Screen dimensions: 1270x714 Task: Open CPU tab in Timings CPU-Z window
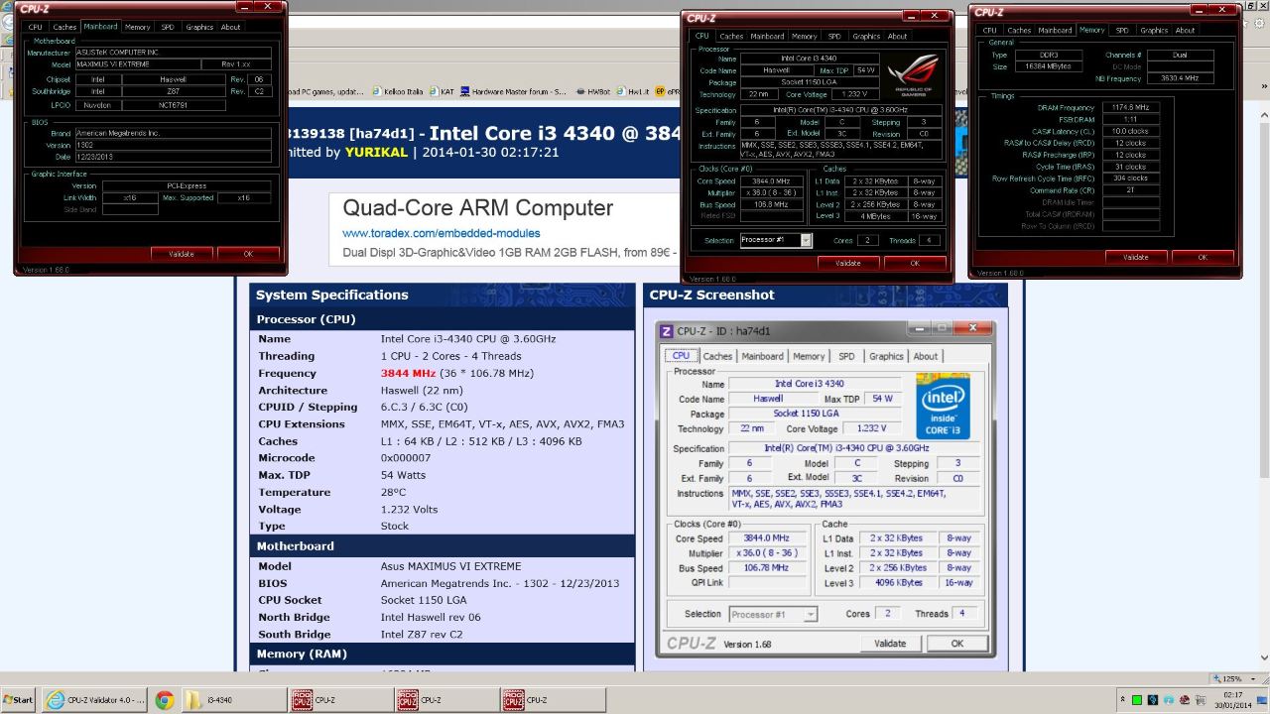(990, 31)
